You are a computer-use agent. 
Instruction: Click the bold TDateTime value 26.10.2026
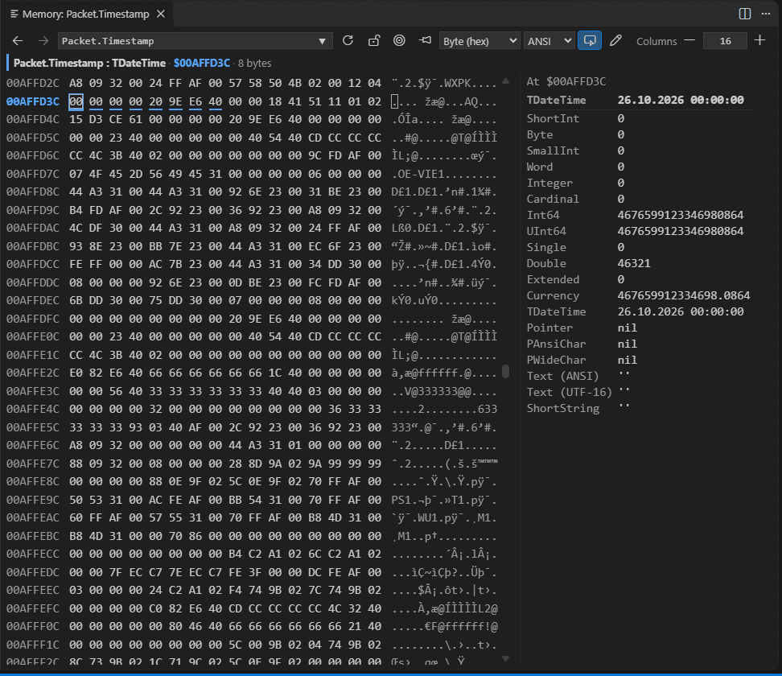point(681,101)
